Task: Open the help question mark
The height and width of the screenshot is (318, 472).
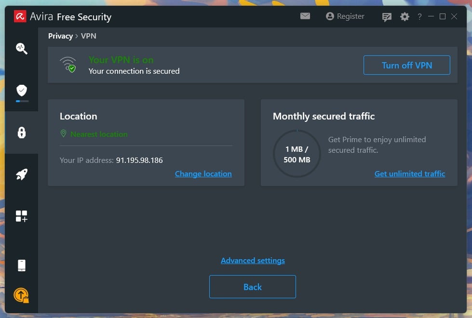Action: [419, 16]
